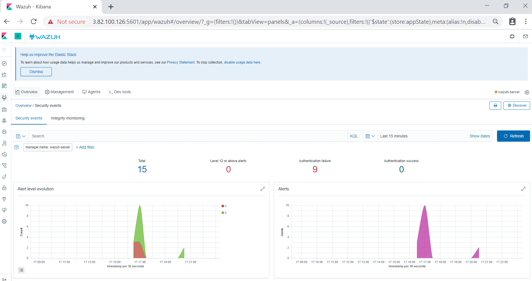532x281 pixels.
Task: Select the Integrity monitoring tab
Action: 68,118
